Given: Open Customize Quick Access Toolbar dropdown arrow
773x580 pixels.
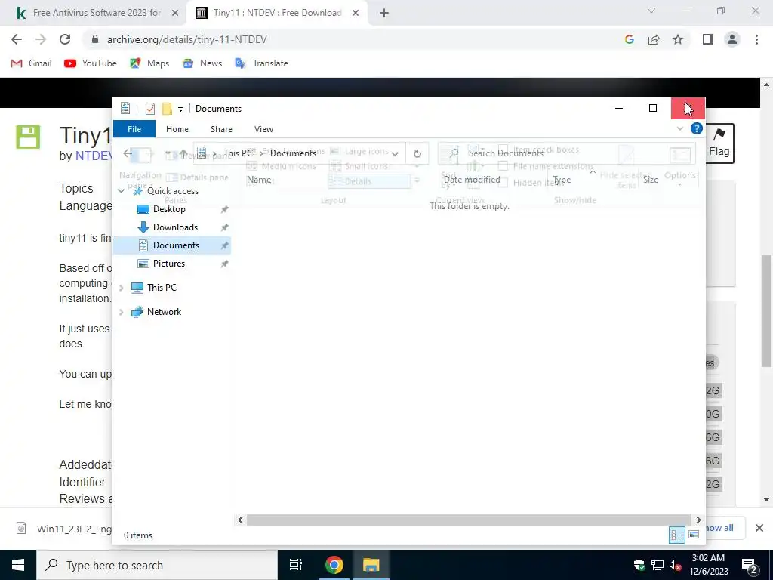Looking at the screenshot, I should pyautogui.click(x=180, y=109).
